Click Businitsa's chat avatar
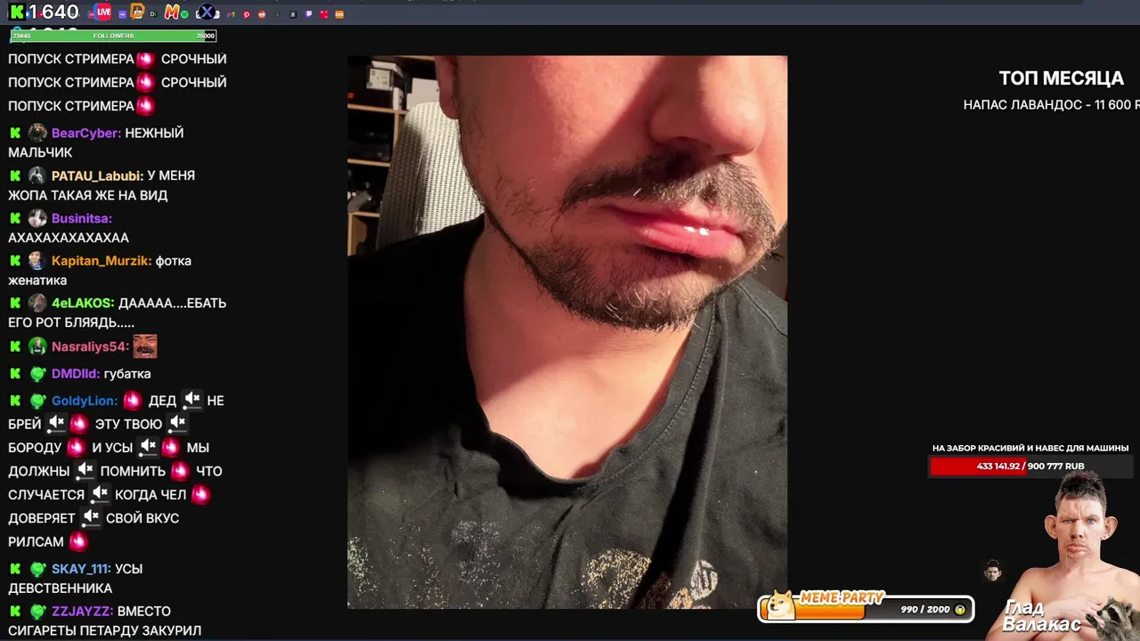Image resolution: width=1140 pixels, height=641 pixels. [37, 218]
